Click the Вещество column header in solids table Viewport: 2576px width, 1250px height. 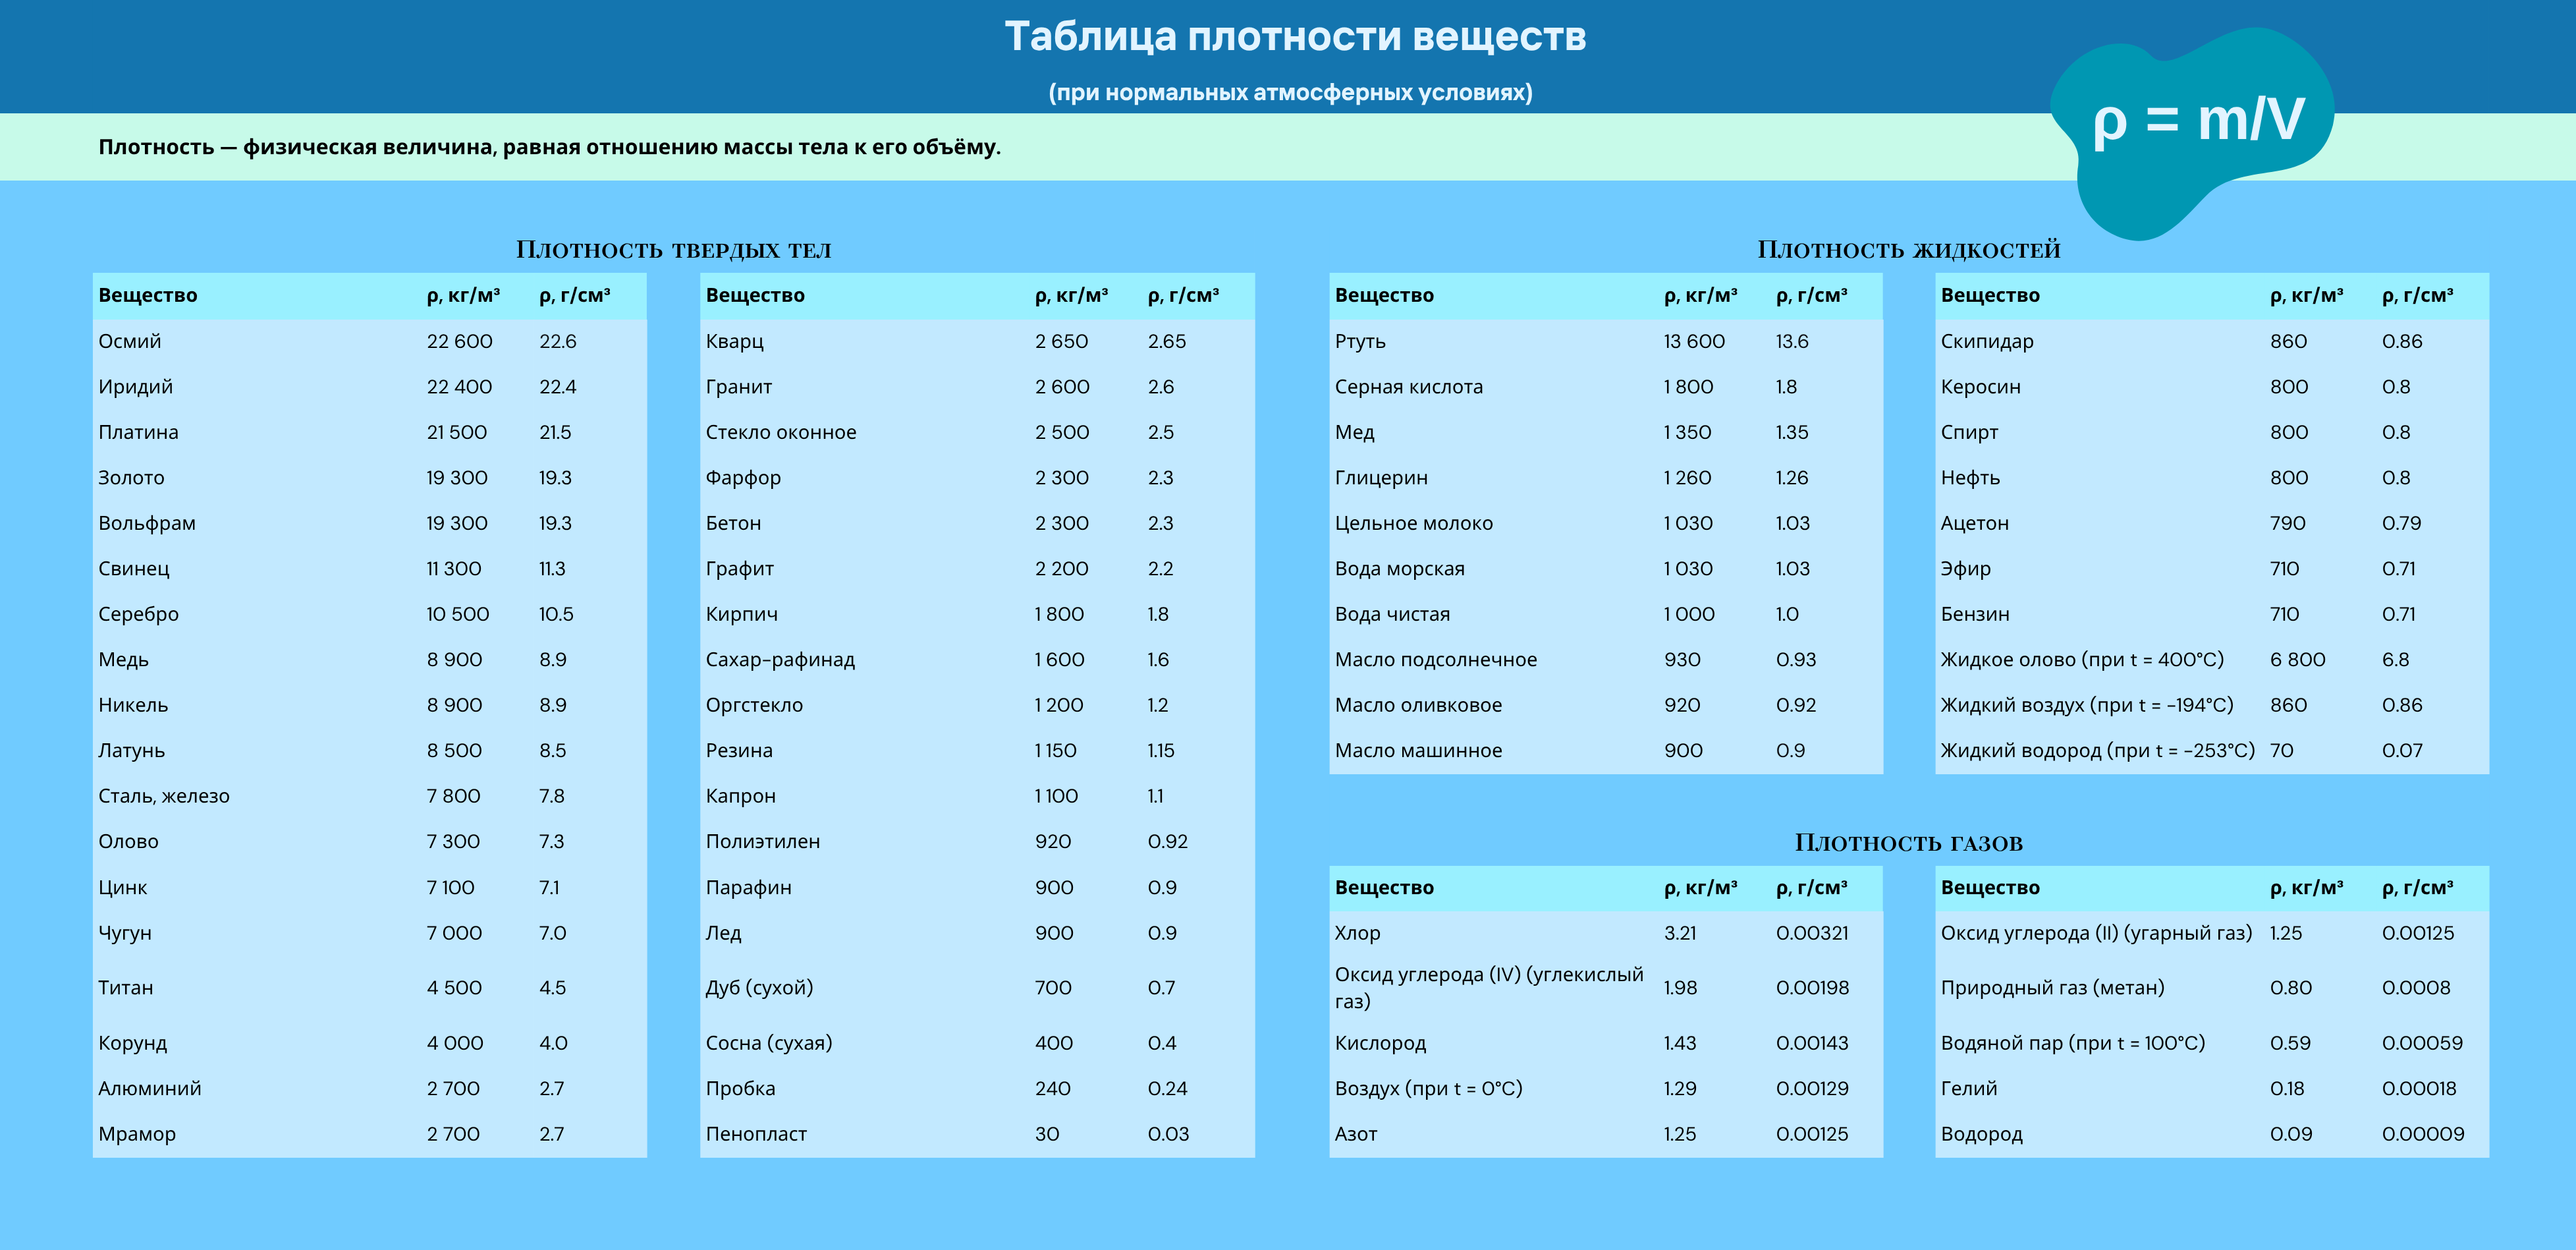pos(148,295)
